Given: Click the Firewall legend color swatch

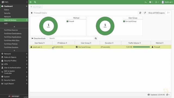Looking at the screenshot, I should pyautogui.click(x=67, y=21).
